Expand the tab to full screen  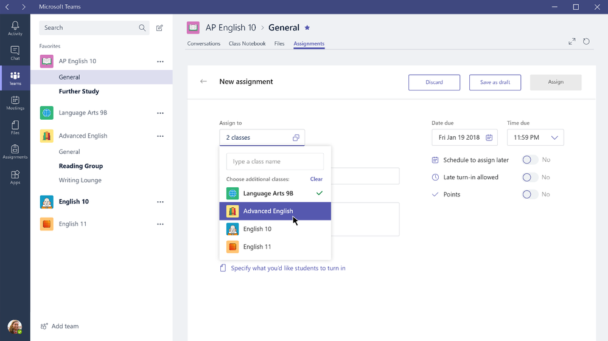pyautogui.click(x=572, y=41)
